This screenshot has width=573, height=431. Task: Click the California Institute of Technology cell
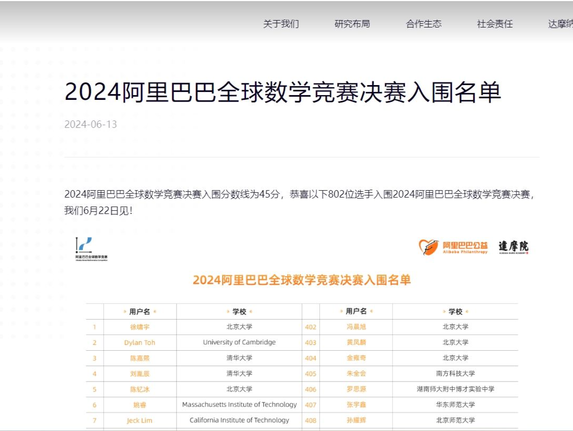point(239,420)
